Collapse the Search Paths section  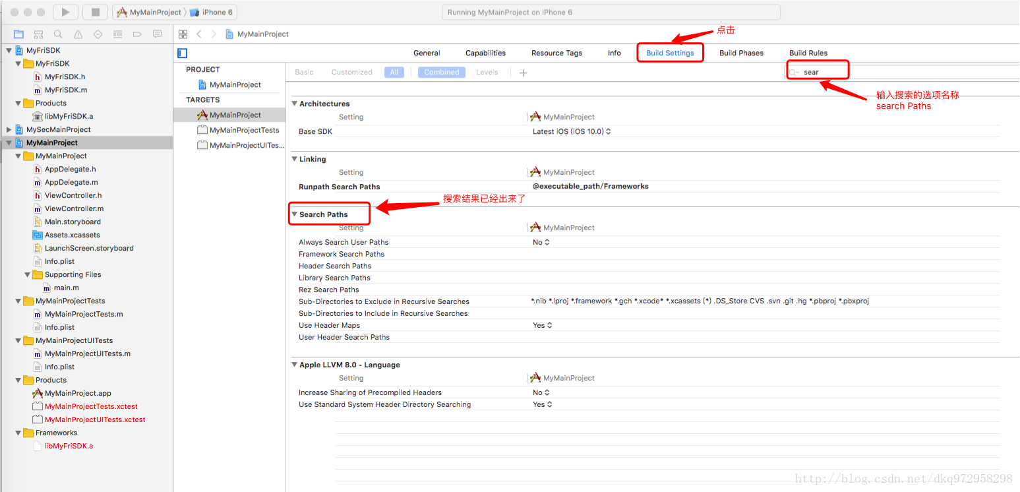coord(295,214)
